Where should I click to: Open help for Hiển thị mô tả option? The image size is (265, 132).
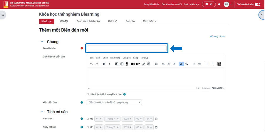124,94
